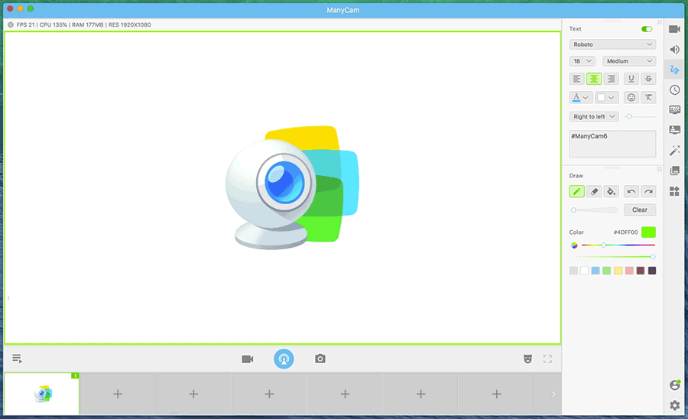Open the font size 18 dropdown
The width and height of the screenshot is (688, 419).
(x=582, y=61)
